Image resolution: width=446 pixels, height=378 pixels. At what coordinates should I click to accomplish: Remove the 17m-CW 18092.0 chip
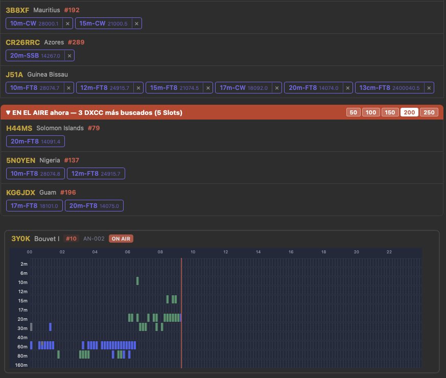click(277, 88)
